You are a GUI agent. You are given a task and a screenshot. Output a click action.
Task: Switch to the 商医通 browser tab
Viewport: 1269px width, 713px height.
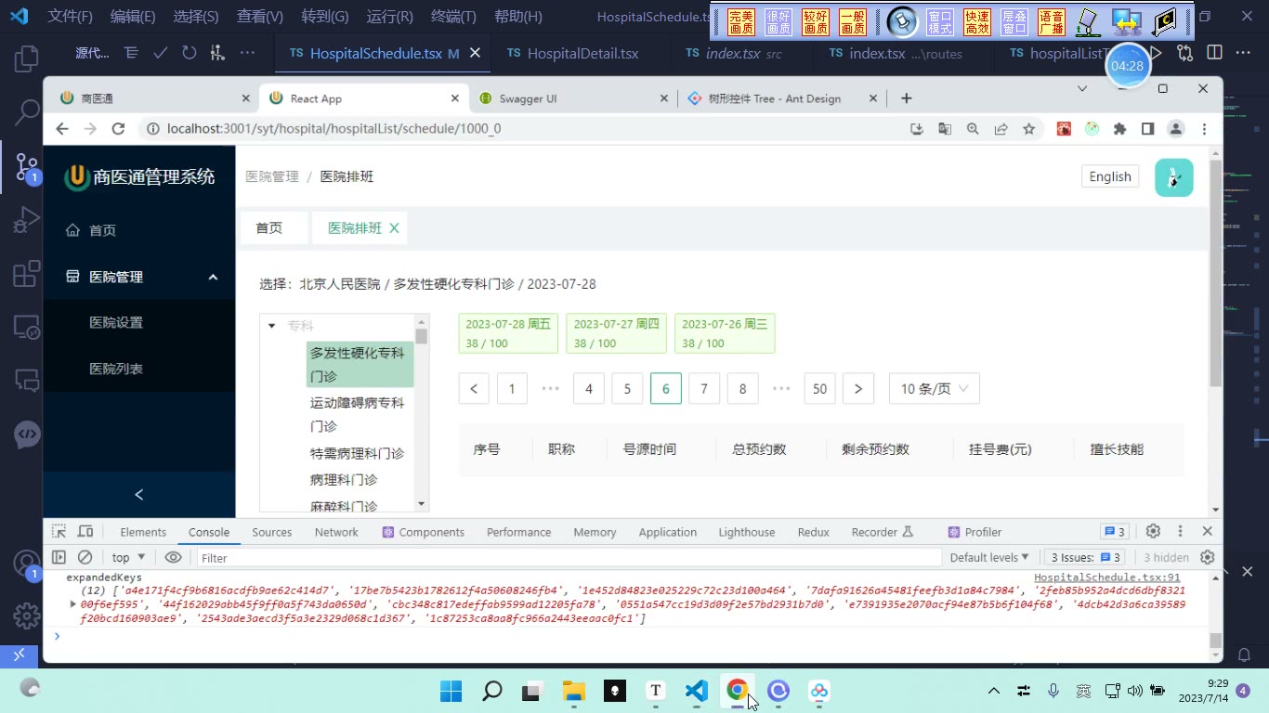point(153,98)
